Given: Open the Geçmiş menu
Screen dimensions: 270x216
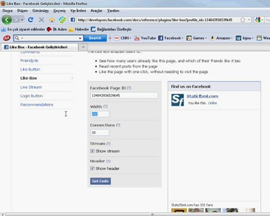Looking at the screenshot, I should coord(59,11).
